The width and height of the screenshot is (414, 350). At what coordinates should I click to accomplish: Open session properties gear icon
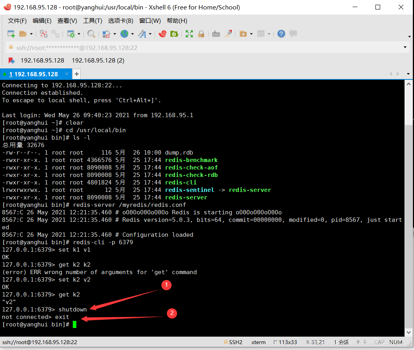(71, 34)
